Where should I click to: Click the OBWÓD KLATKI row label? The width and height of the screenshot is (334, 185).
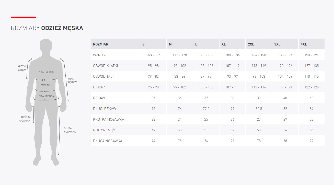tap(105, 66)
